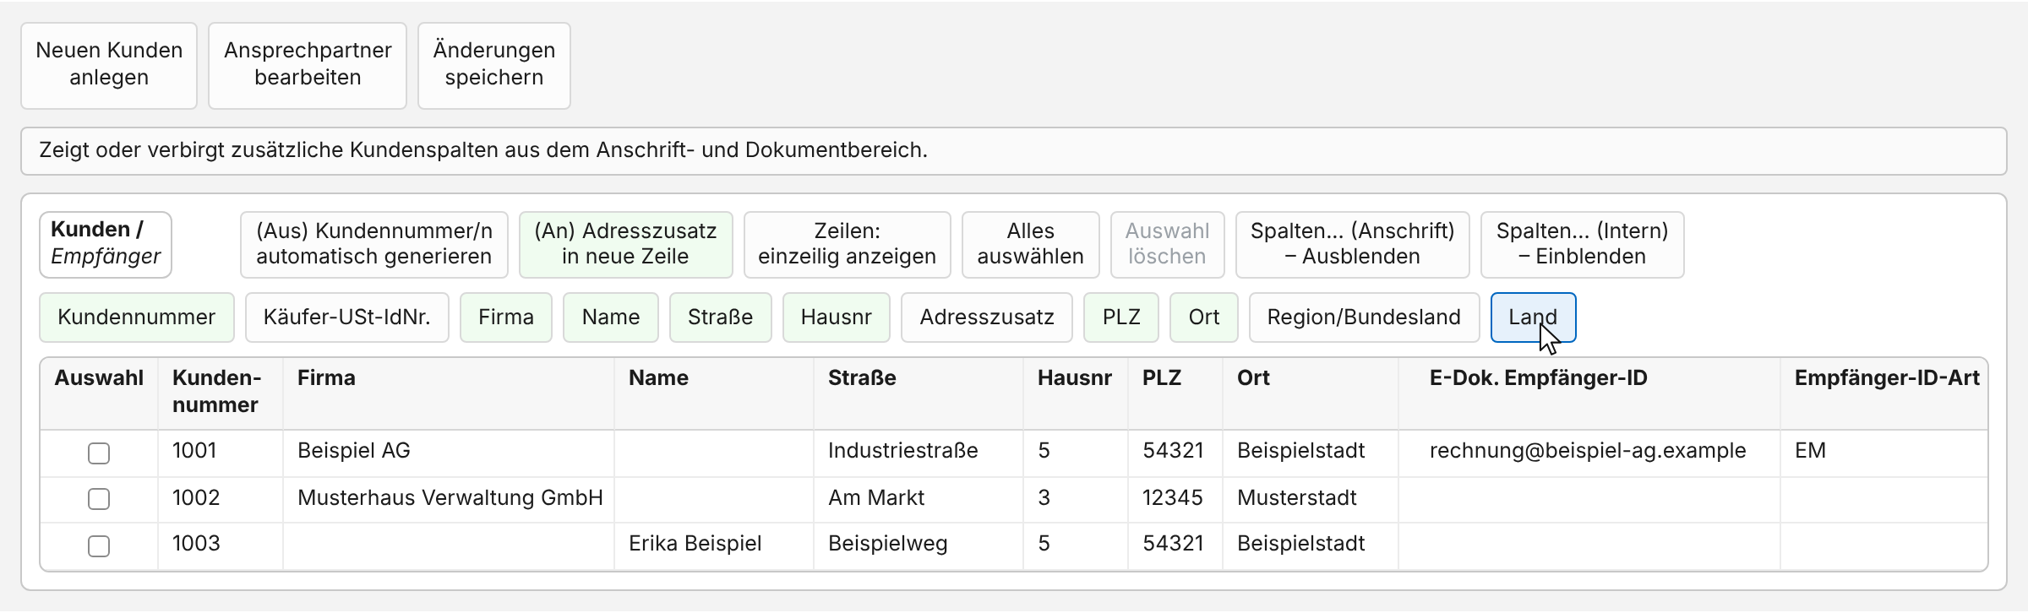Check the box for customer 1001

point(99,453)
